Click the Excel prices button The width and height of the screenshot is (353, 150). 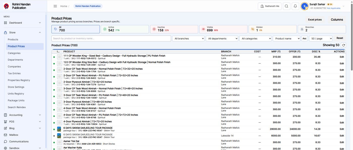(x=315, y=20)
